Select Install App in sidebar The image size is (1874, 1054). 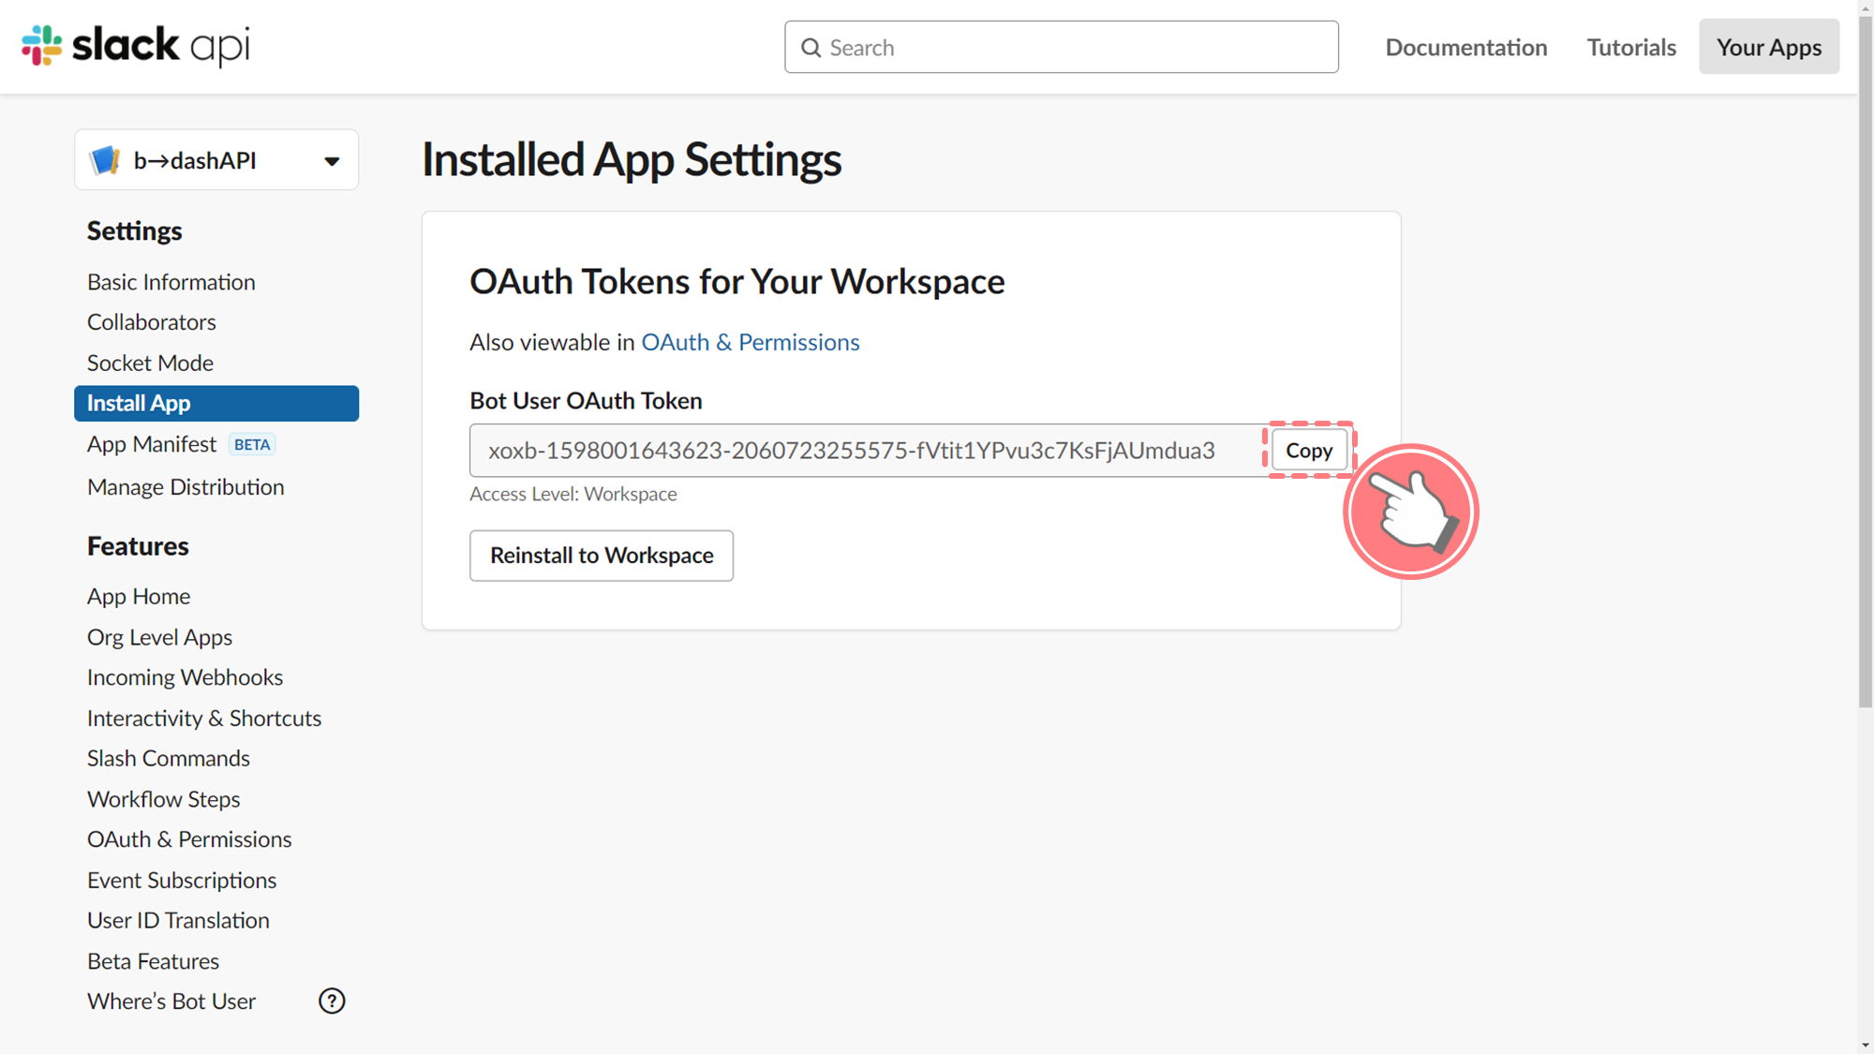click(x=216, y=403)
